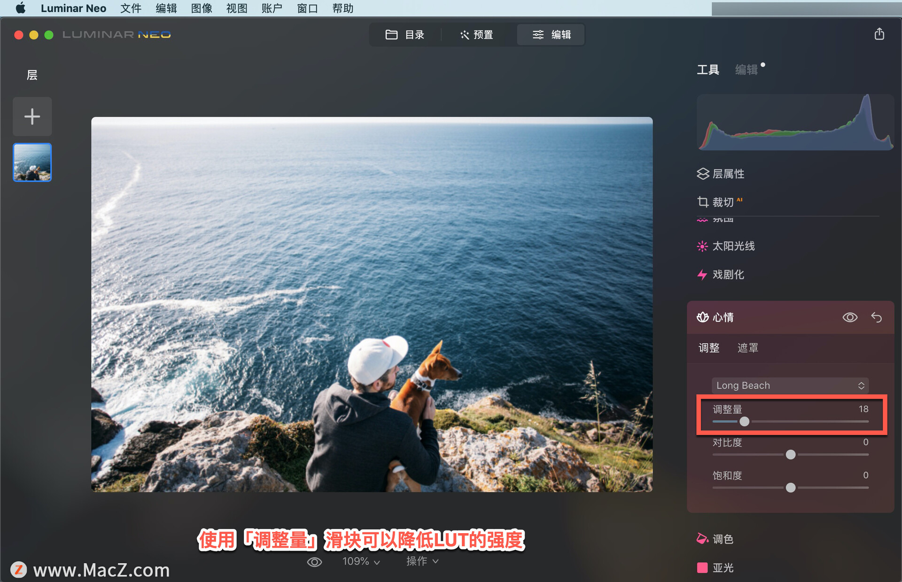Select the Long Beach LUT dropdown

788,384
